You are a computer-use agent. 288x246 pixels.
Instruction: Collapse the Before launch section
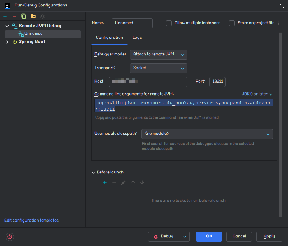pos(93,172)
